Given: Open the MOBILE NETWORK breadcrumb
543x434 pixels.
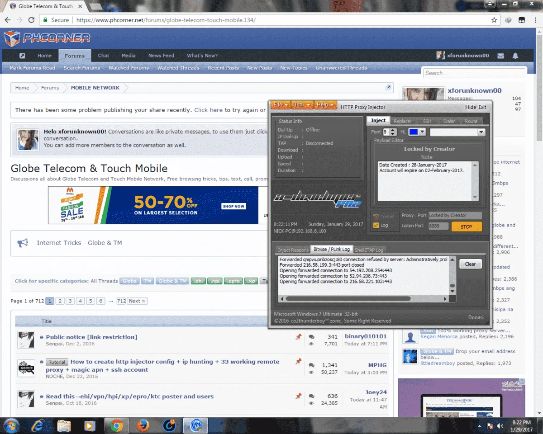Looking at the screenshot, I should [95, 88].
